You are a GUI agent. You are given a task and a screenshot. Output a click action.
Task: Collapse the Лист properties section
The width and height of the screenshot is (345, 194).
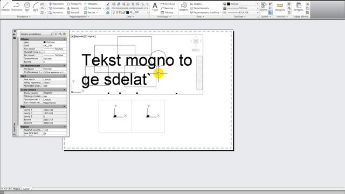point(64,76)
